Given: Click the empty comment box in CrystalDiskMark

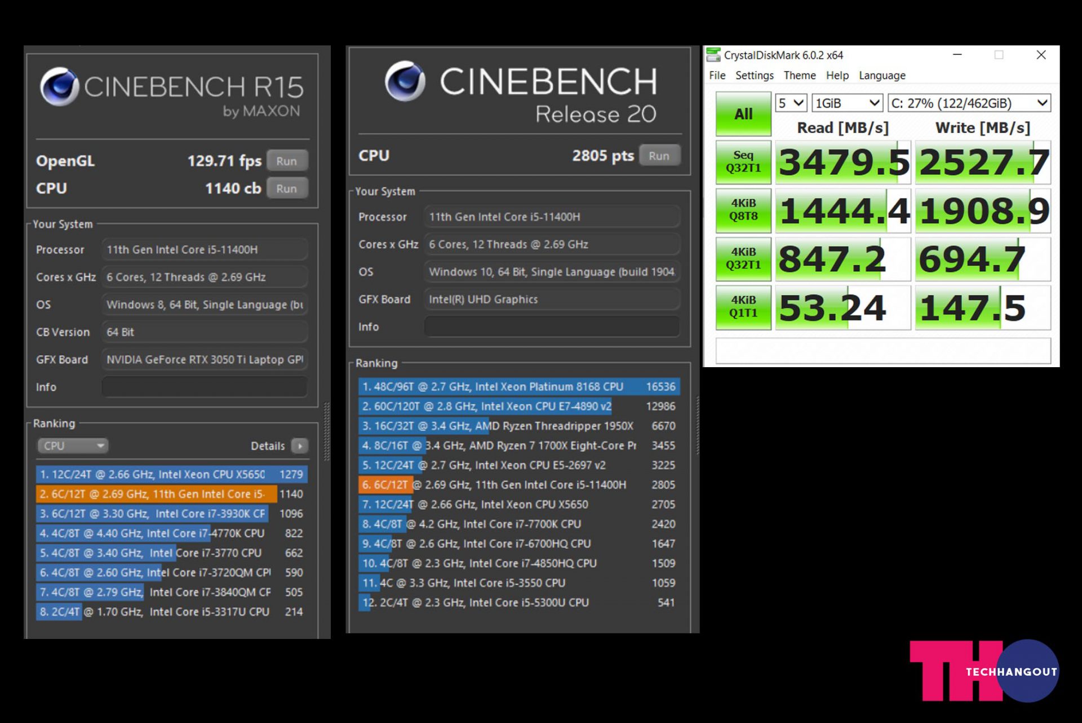Looking at the screenshot, I should pyautogui.click(x=883, y=350).
